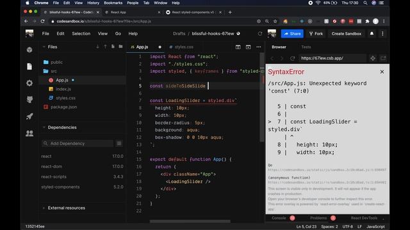
Task: Switch to the Tests tab
Action: 306,47
